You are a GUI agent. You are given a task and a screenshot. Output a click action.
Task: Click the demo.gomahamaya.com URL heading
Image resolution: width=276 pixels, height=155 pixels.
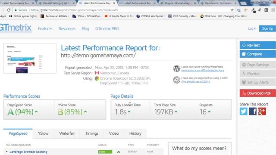click(x=98, y=56)
